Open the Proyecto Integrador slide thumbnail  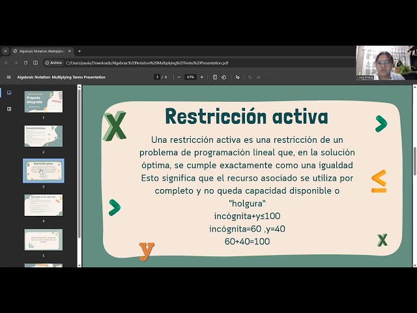click(44, 102)
